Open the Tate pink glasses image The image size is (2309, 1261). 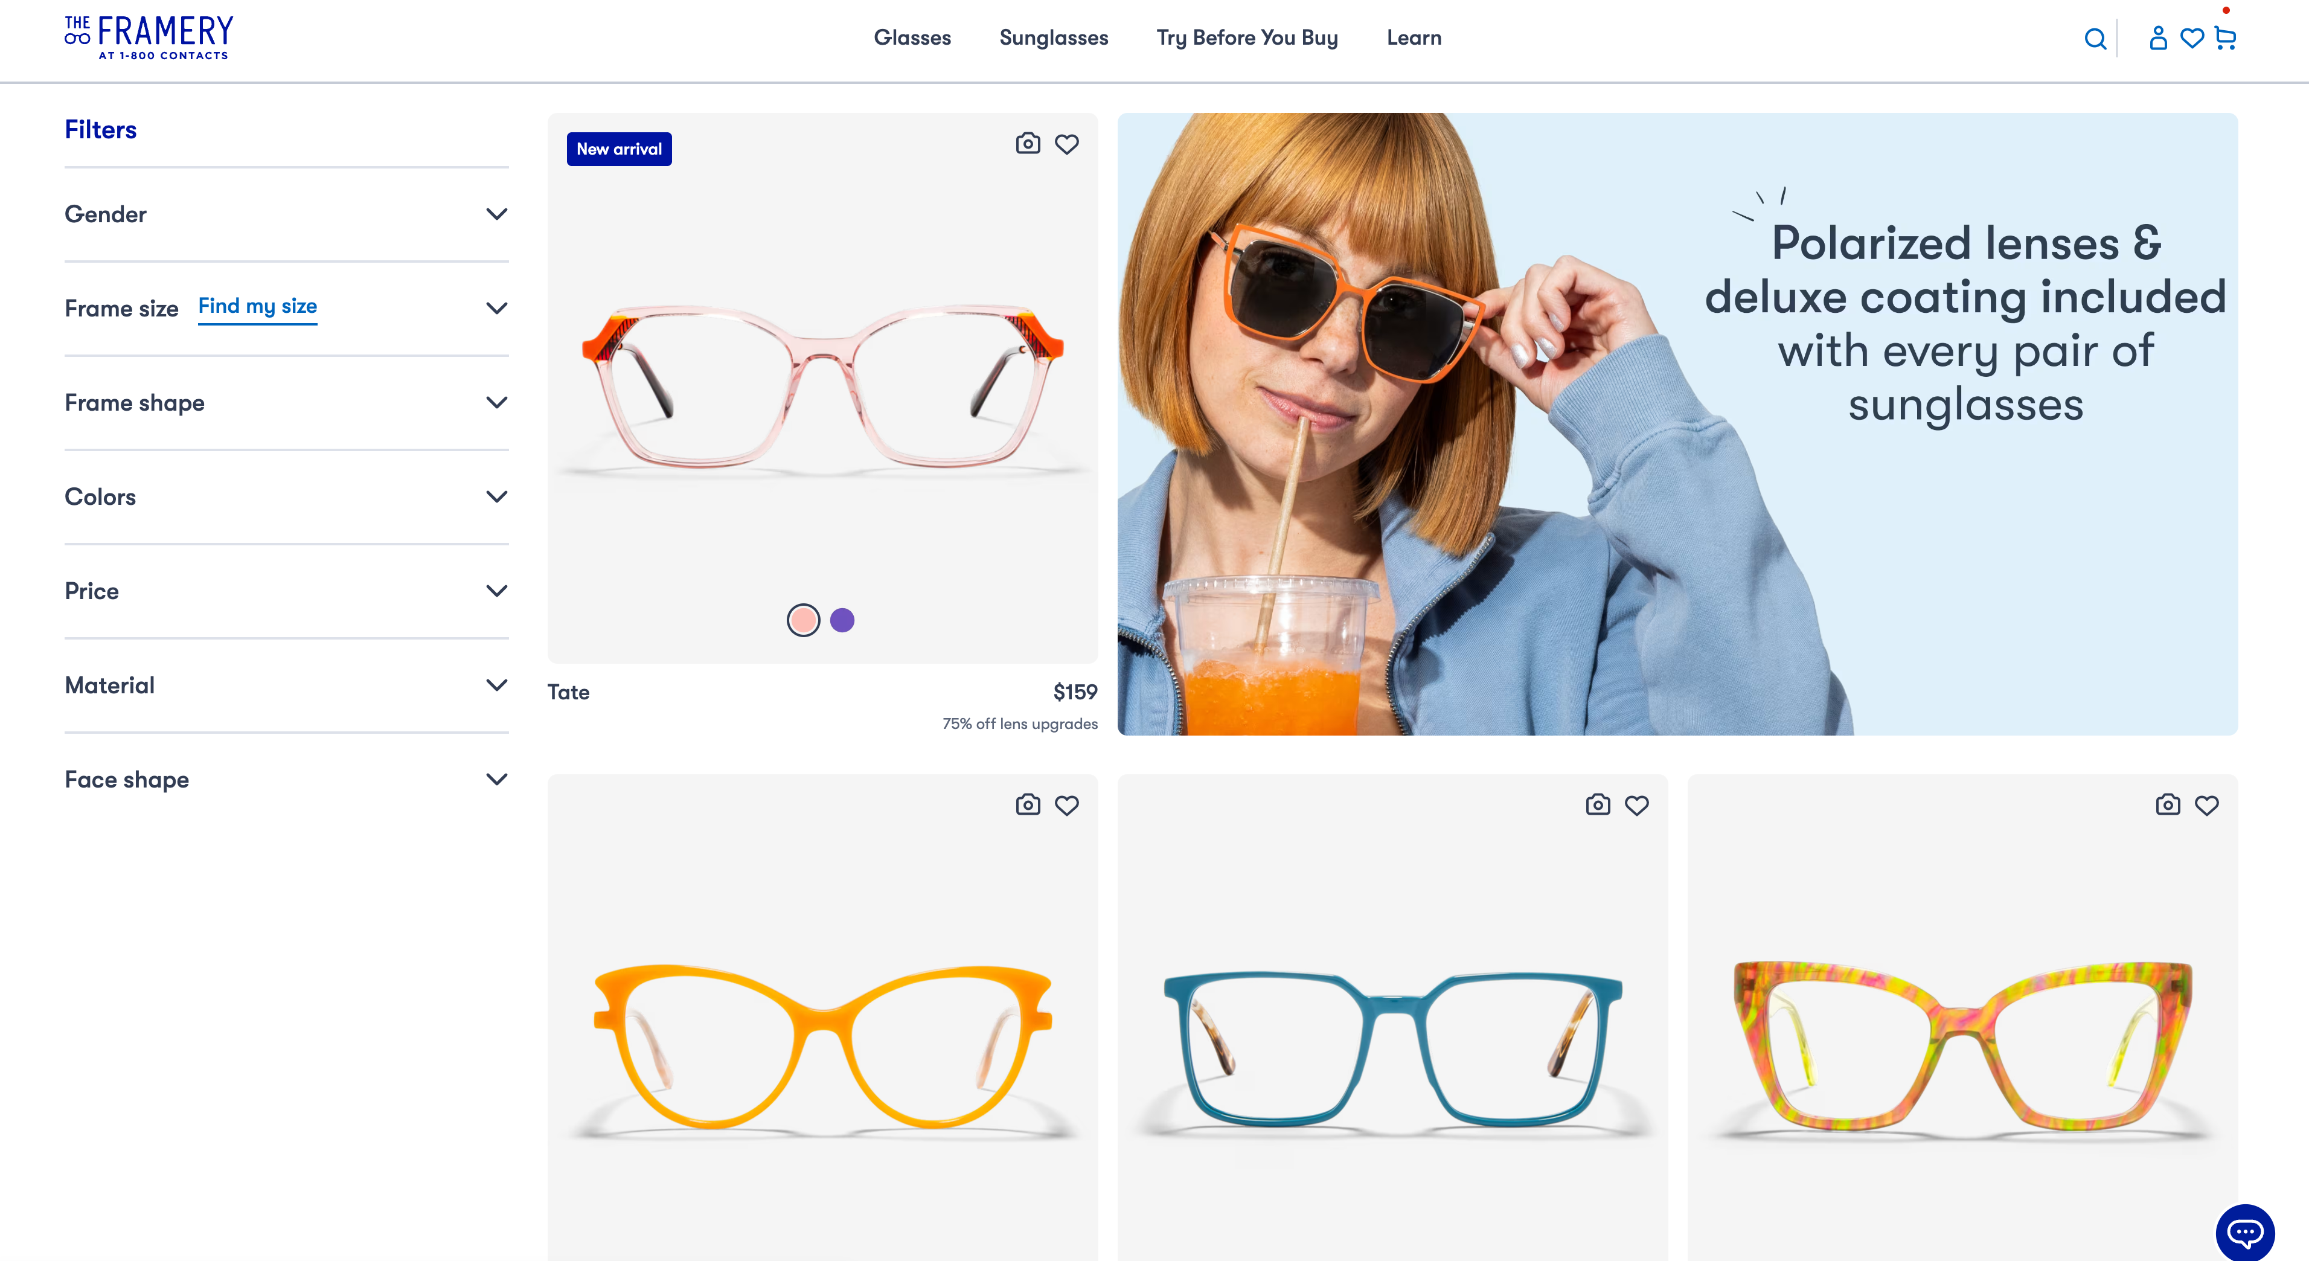[822, 388]
